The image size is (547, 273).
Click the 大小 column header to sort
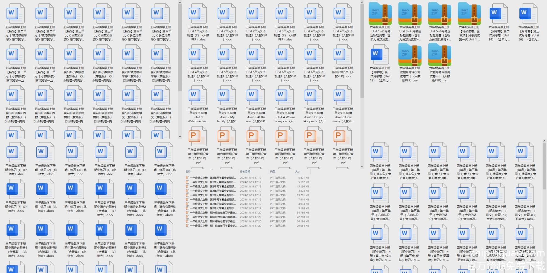pos(298,171)
